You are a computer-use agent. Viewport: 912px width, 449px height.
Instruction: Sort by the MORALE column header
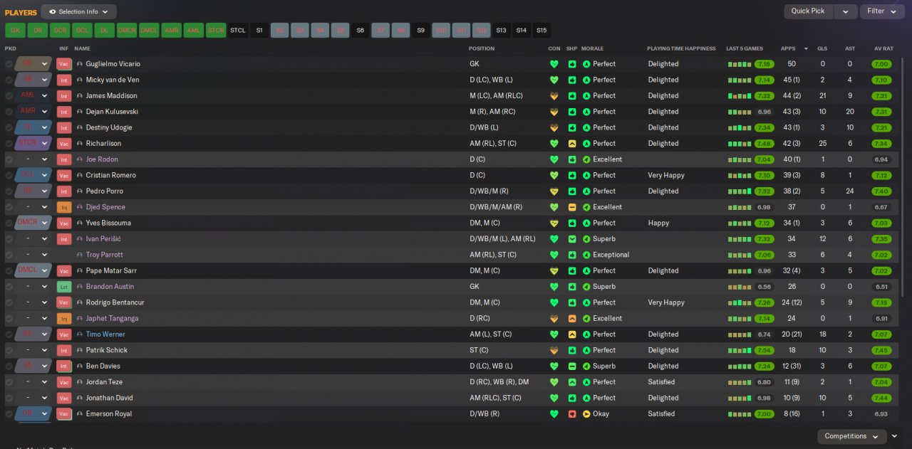pos(592,48)
